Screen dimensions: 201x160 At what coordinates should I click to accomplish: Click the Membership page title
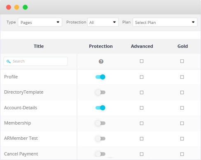[18, 123]
